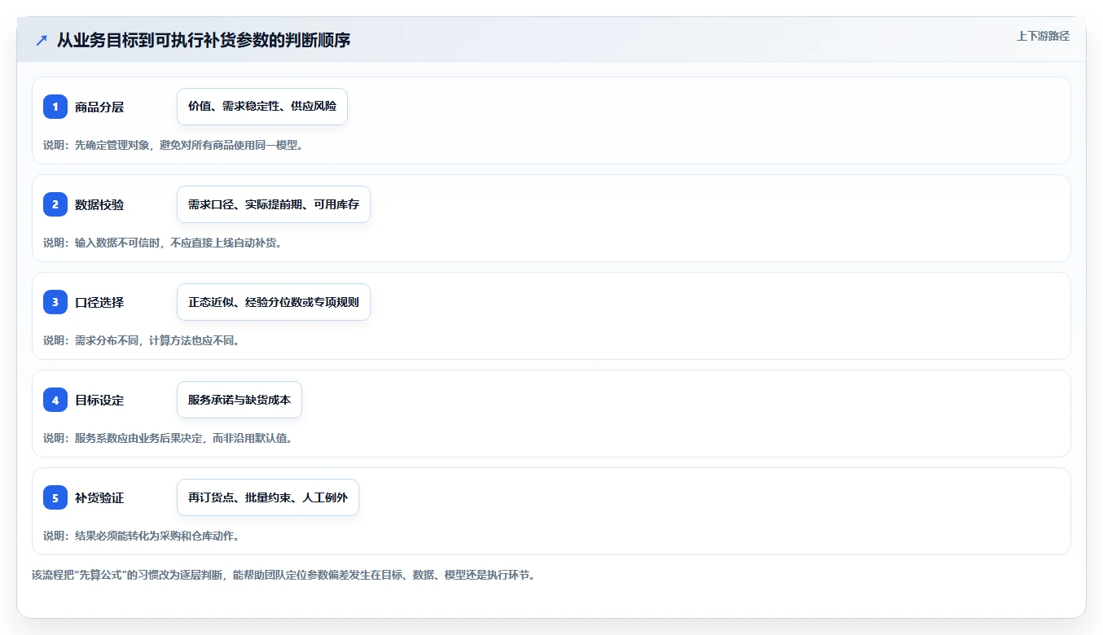
Task: Click the 商品分层 step label
Action: pos(99,107)
